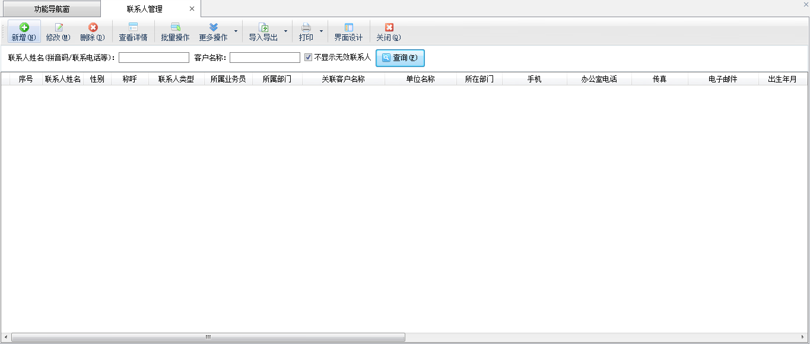Click the 界面设计 (Interface Design) icon
This screenshot has height=344, width=810.
tap(348, 27)
